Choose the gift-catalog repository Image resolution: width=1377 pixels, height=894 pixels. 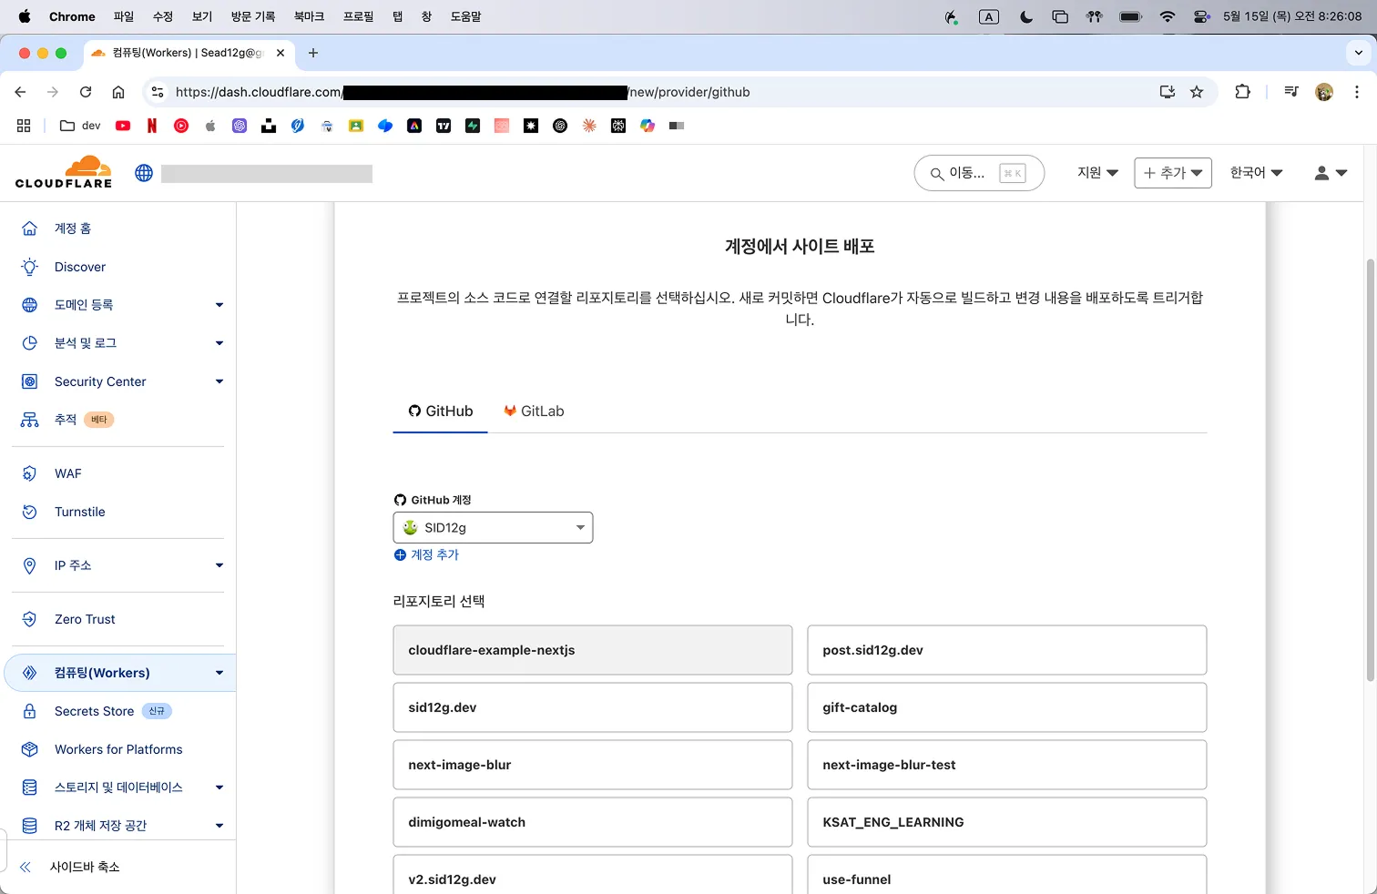[1006, 707]
